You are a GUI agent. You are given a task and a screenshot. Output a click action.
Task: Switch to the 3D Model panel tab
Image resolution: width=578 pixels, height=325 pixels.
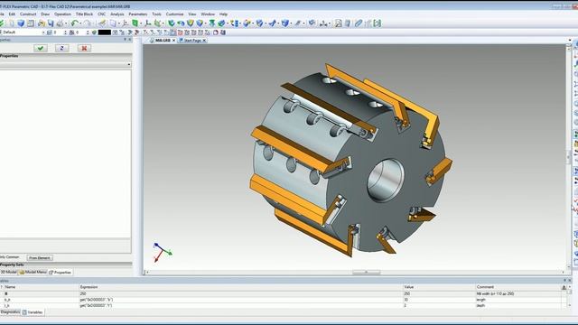pyautogui.click(x=8, y=272)
